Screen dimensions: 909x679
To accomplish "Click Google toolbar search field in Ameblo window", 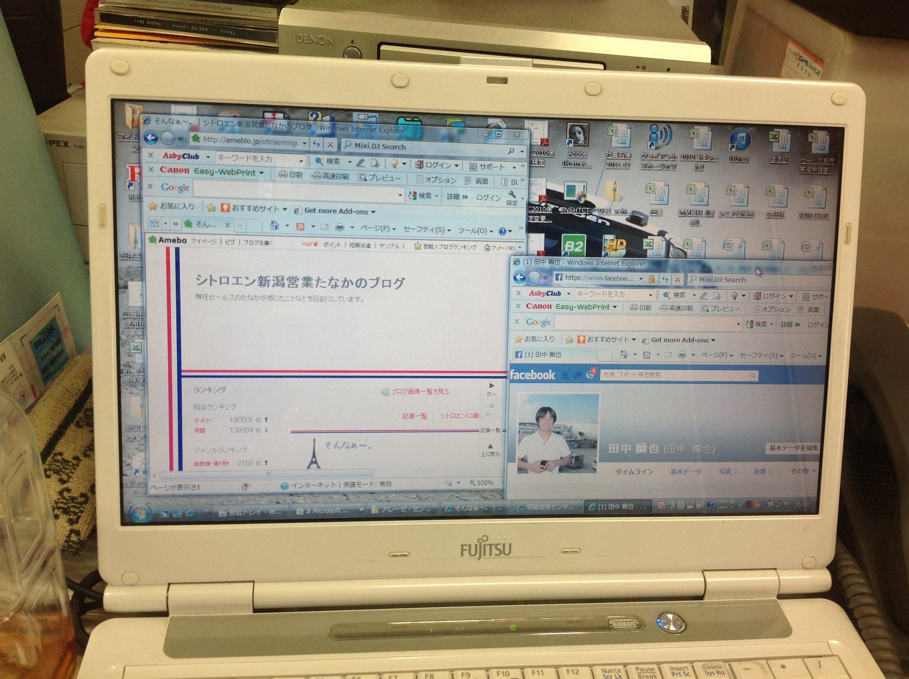I will pyautogui.click(x=298, y=191).
